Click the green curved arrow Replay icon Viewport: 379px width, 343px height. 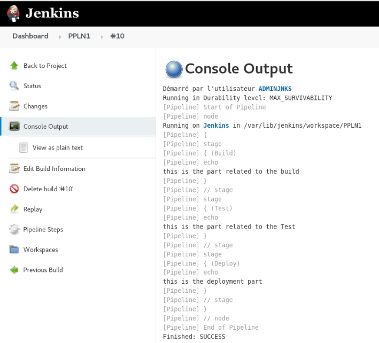(x=14, y=209)
